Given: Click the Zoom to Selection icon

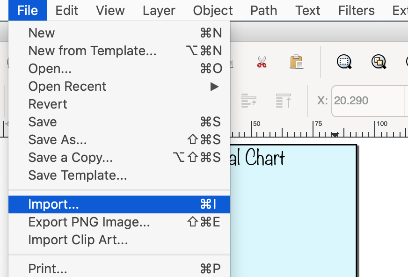Looking at the screenshot, I should [344, 62].
